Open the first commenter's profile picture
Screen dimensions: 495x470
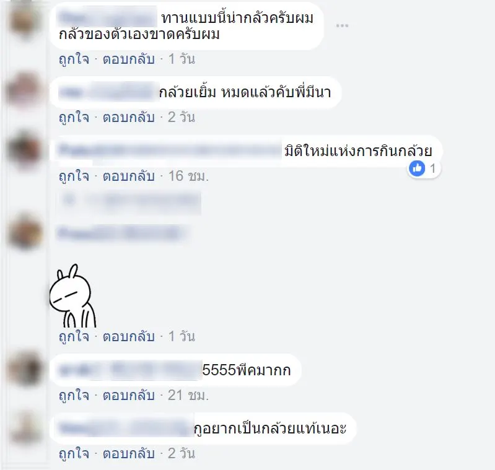tap(24, 20)
